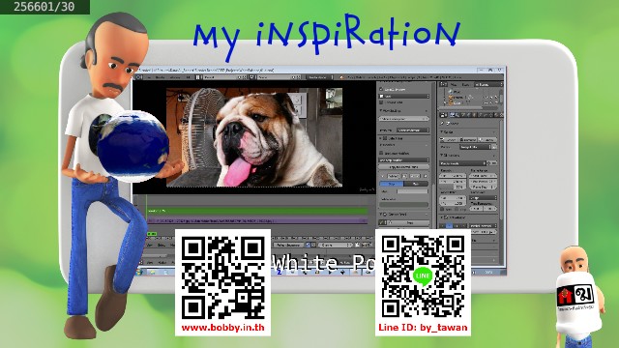Open the screen layout browse icon

point(198,77)
